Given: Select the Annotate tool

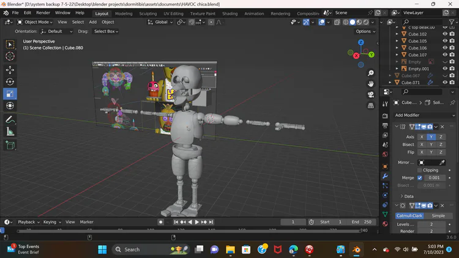Looking at the screenshot, I should click(x=10, y=120).
